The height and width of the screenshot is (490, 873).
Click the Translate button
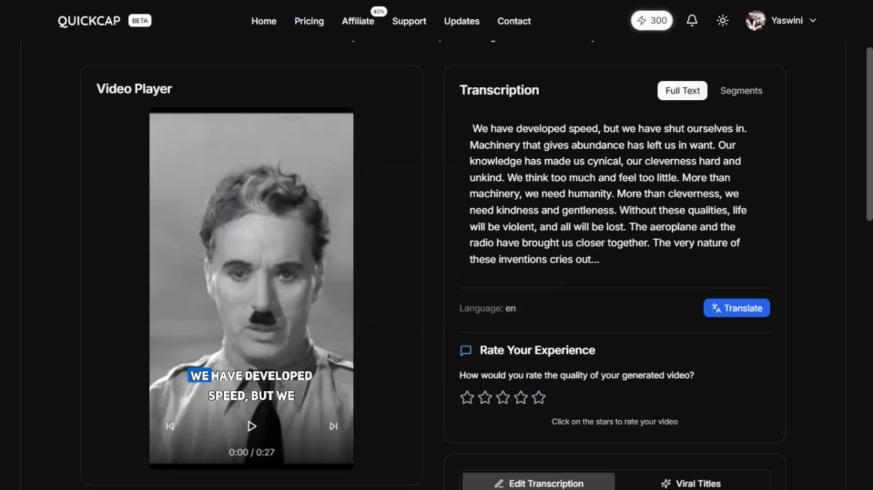click(737, 308)
